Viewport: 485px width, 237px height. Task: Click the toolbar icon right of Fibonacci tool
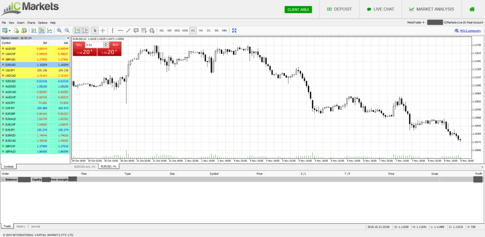click(152, 31)
